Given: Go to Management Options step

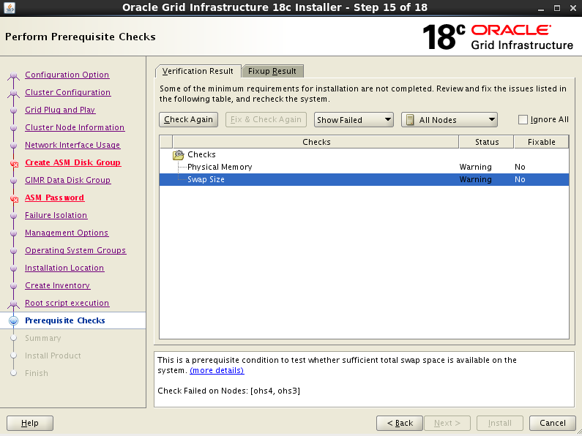Looking at the screenshot, I should pyautogui.click(x=67, y=233).
